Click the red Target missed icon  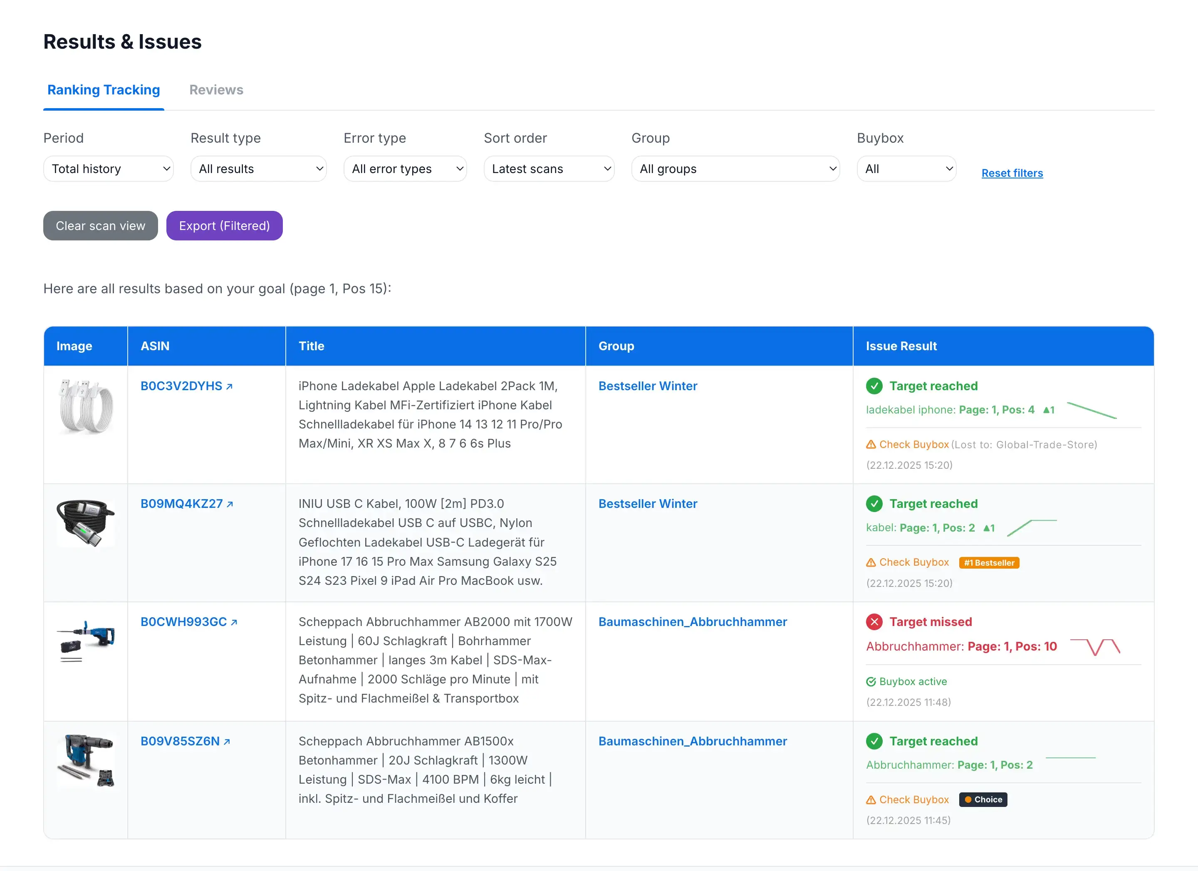(x=874, y=622)
